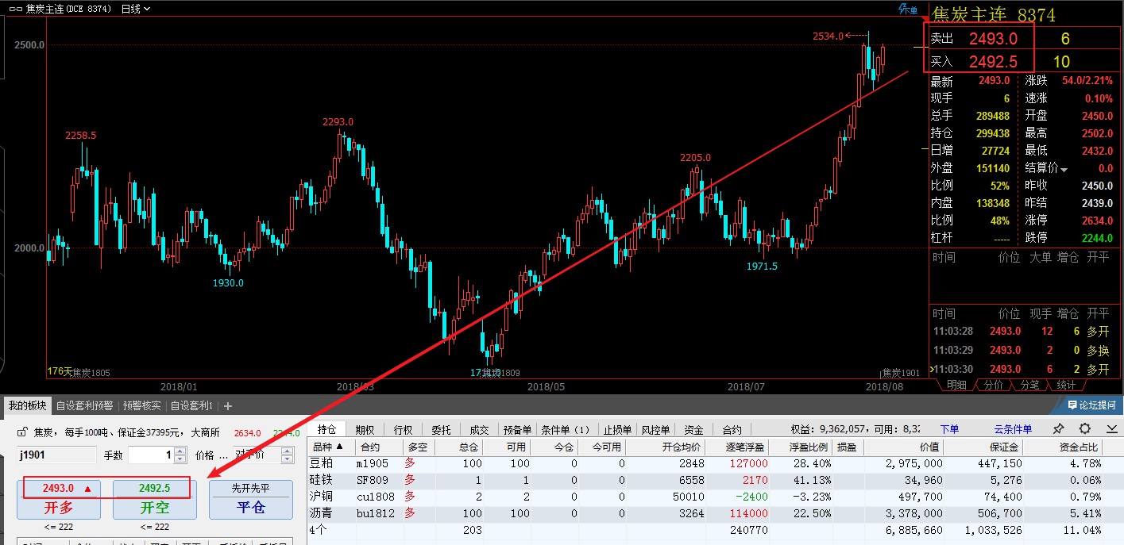This screenshot has height=545, width=1124.
Task: Open the 分价 tab under tick list
Action: (x=993, y=385)
